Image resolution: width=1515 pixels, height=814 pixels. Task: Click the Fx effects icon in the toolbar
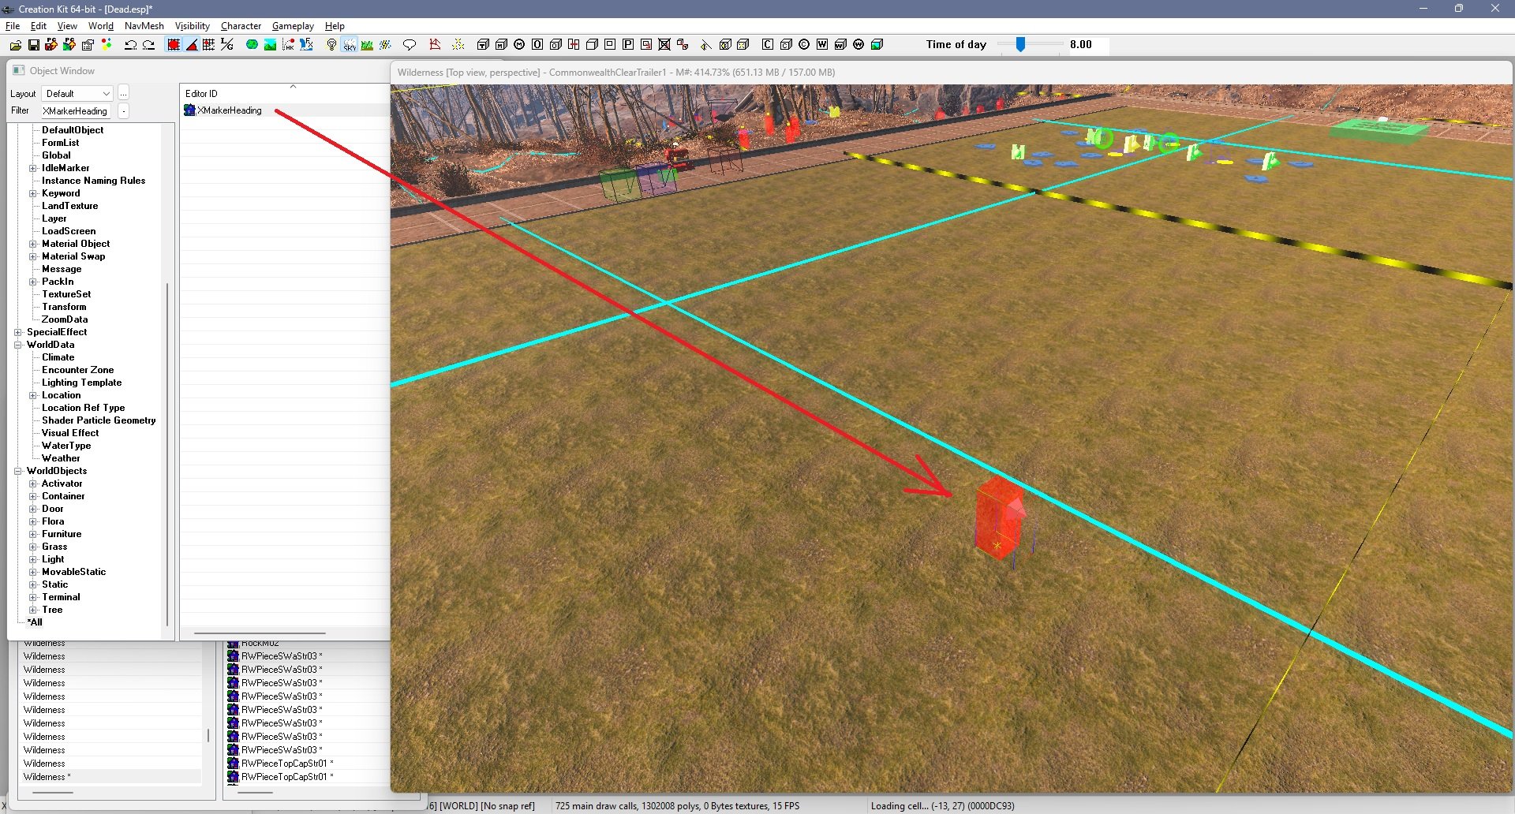tap(306, 45)
